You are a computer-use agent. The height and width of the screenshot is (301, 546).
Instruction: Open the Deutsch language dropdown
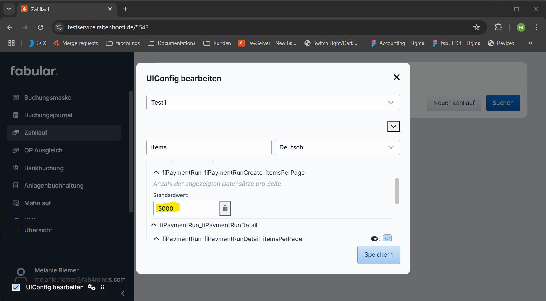pos(337,147)
